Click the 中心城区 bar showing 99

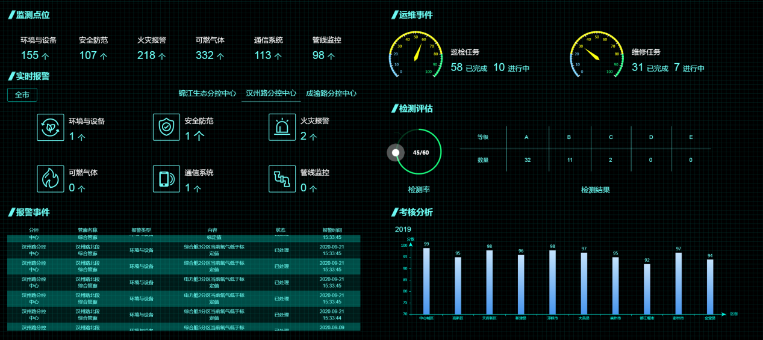(426, 281)
